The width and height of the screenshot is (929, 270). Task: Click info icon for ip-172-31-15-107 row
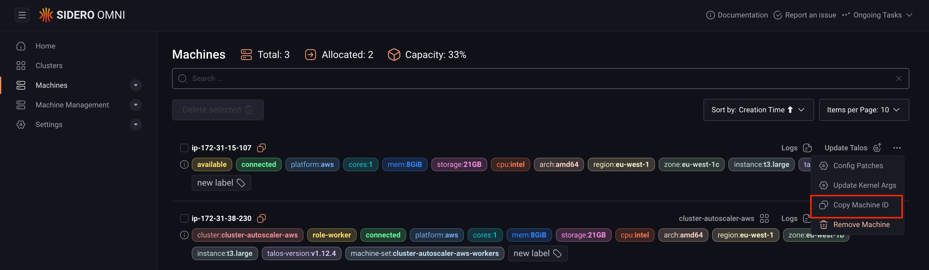(x=184, y=164)
